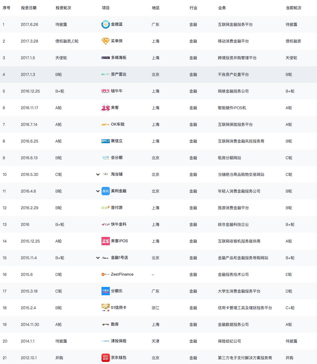This screenshot has width=317, height=364.
Task: Click the 津投保险 logo icon
Action: [x=106, y=341]
